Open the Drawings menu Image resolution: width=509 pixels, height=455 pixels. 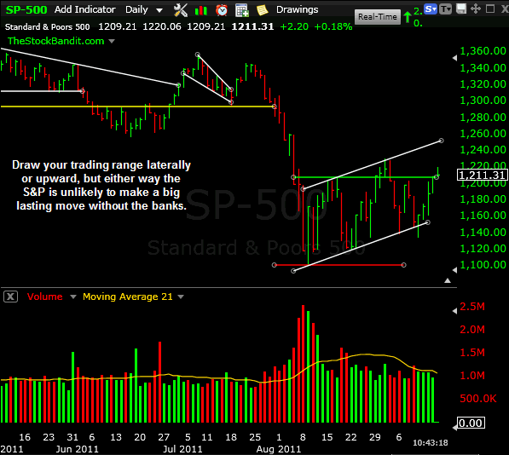click(x=297, y=10)
